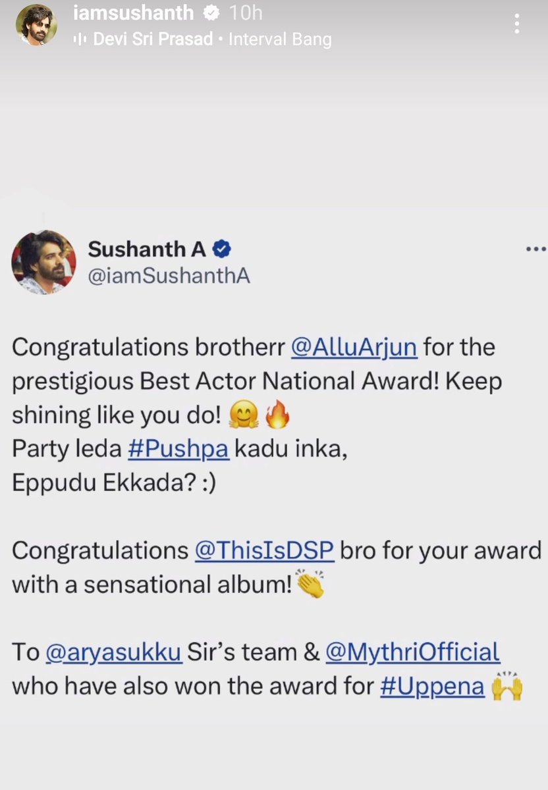Open the @aryasukku mention
The image size is (548, 790).
pos(114,652)
